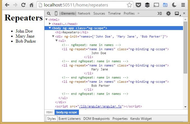Select body.ng-scope in the breadcrumb bar
The image size is (190, 124).
pos(67,112)
